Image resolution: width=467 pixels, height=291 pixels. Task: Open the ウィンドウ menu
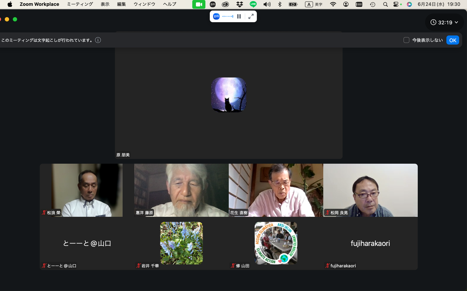(144, 4)
